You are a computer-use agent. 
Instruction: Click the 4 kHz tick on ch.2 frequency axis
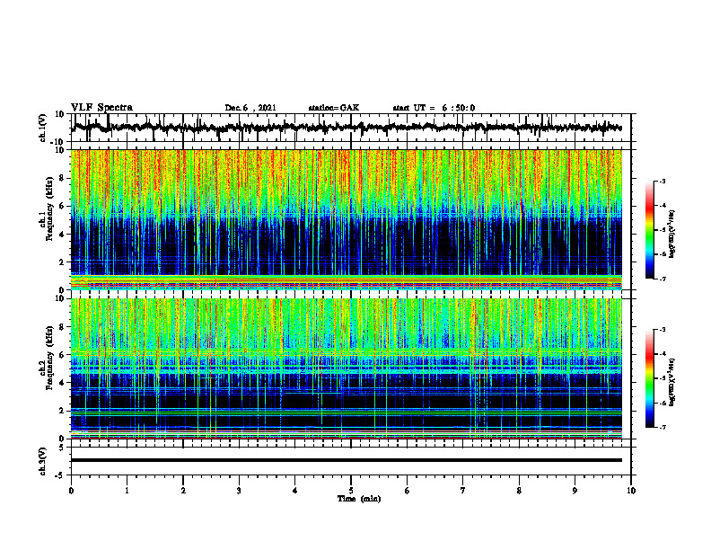[x=62, y=383]
